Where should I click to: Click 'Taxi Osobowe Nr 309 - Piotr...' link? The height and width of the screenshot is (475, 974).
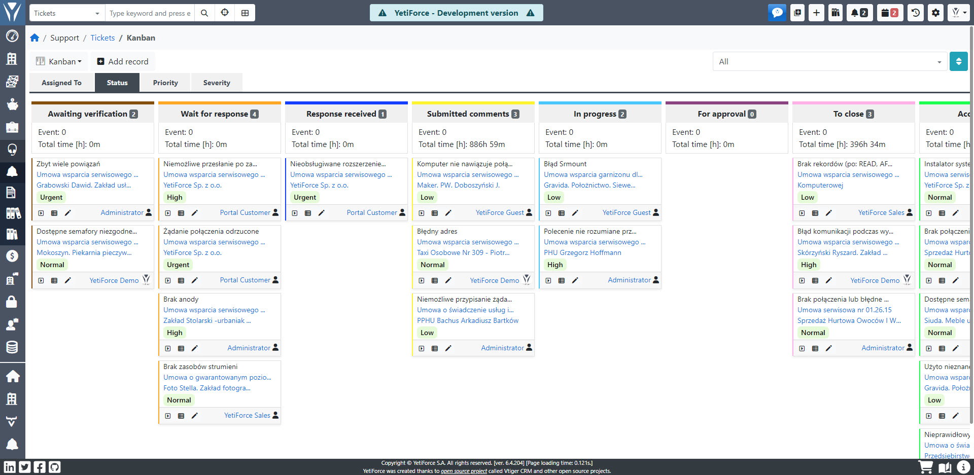click(463, 252)
